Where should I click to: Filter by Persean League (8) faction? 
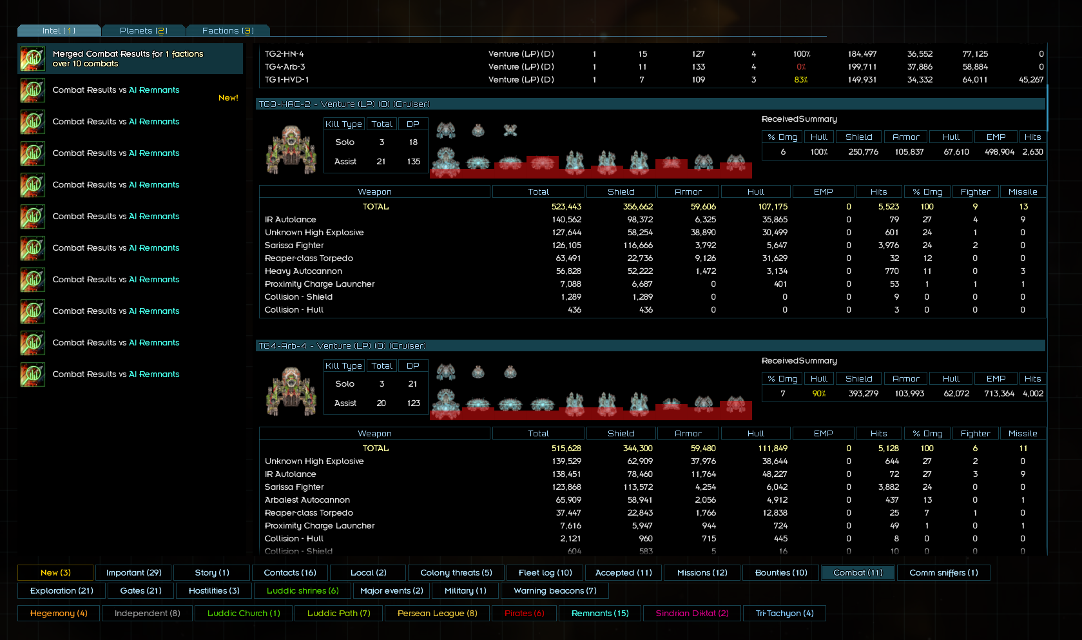[x=437, y=613]
